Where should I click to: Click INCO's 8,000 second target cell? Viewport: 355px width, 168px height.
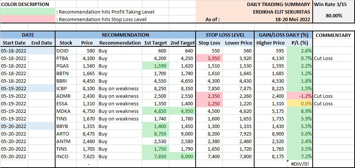click(x=183, y=156)
